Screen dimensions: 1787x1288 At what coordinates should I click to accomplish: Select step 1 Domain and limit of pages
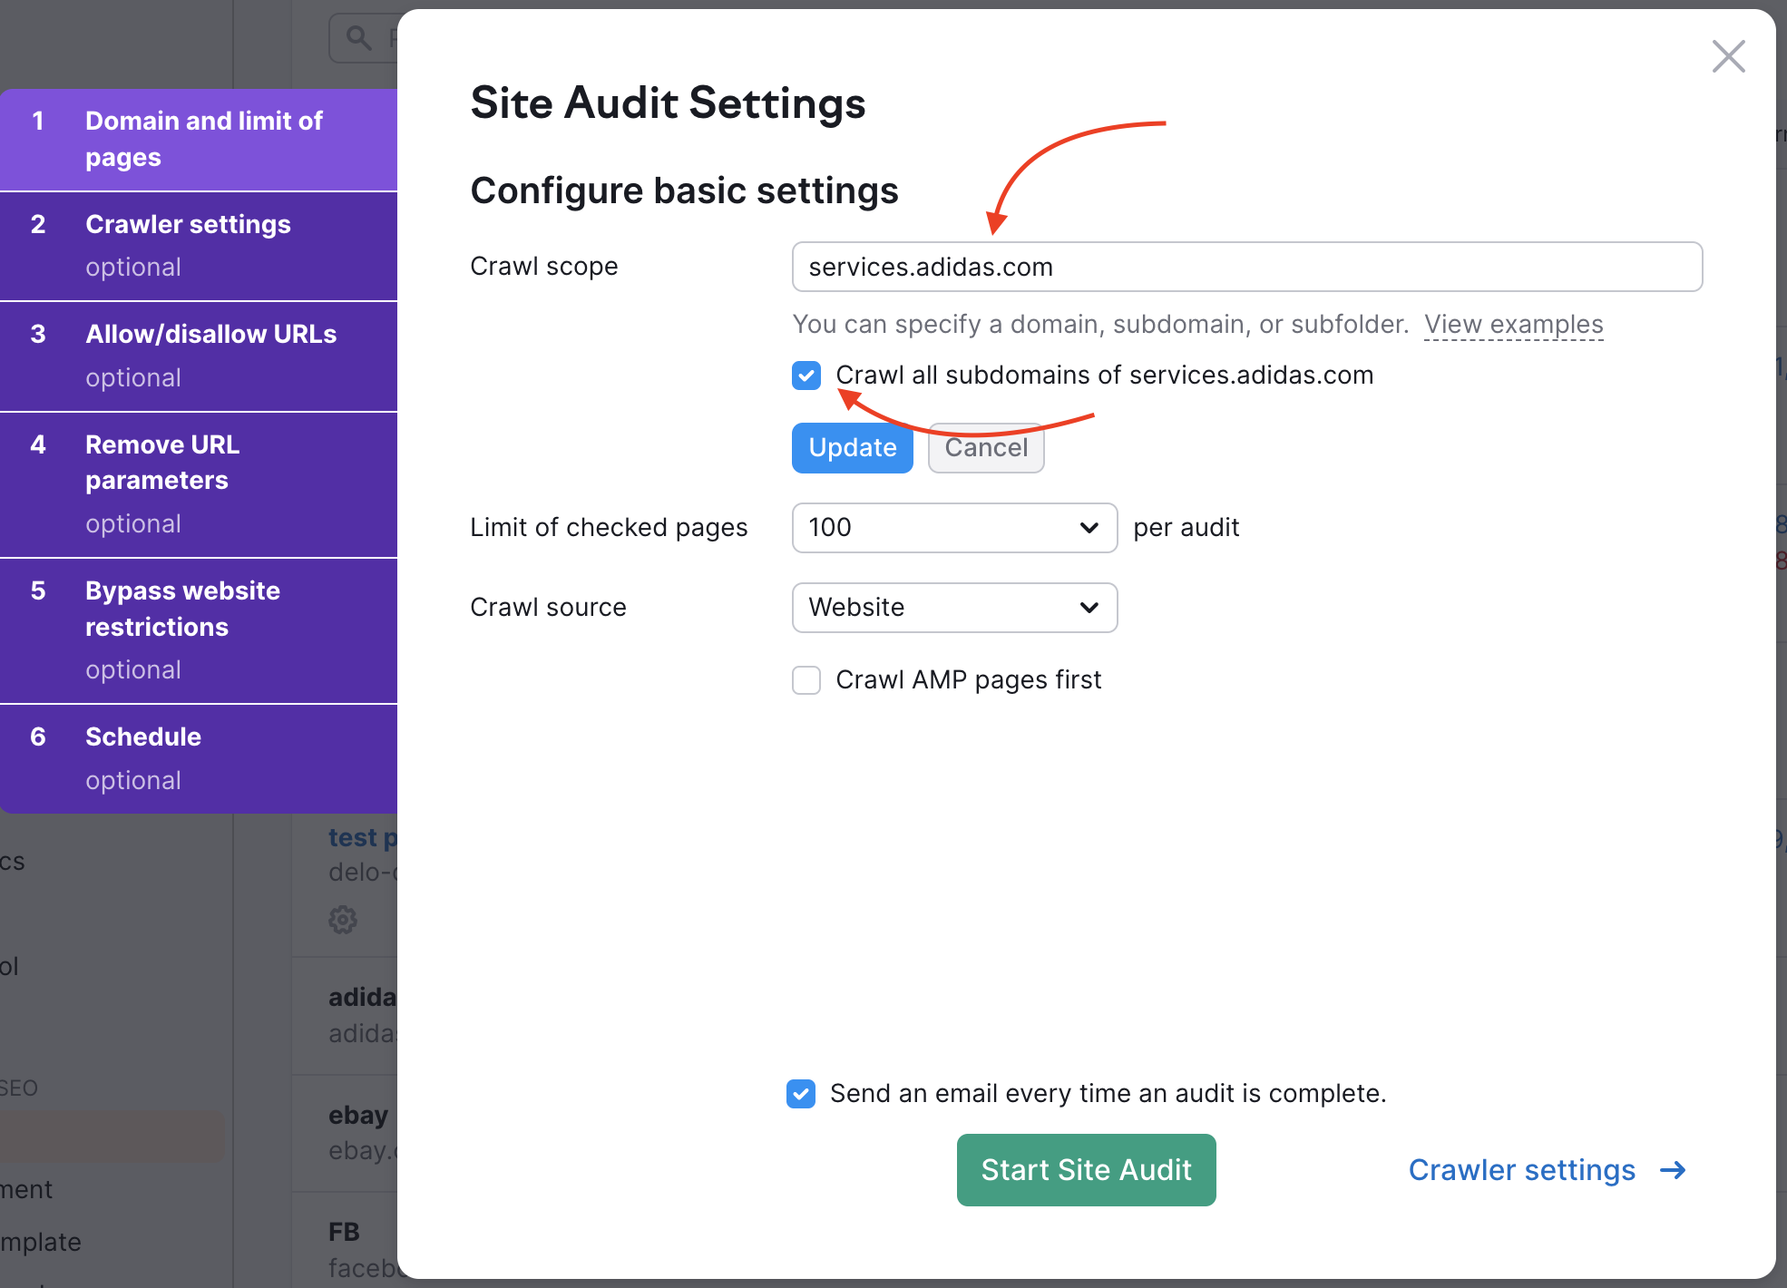199,139
